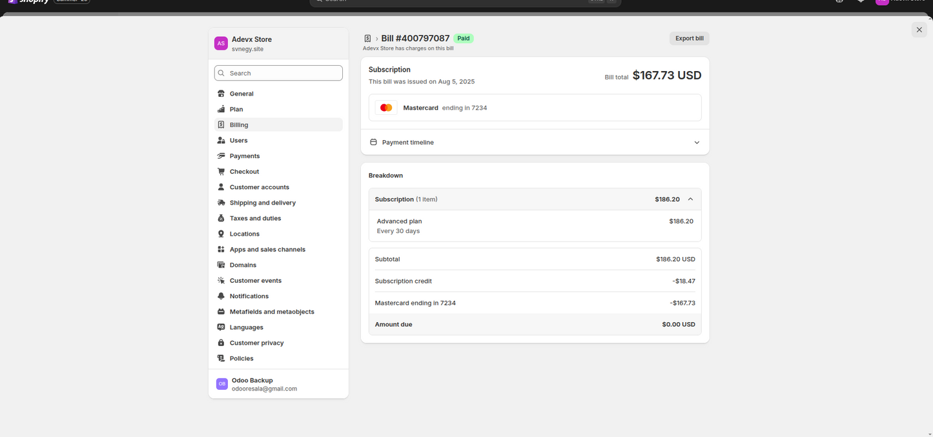Click the Export bill button

(689, 38)
